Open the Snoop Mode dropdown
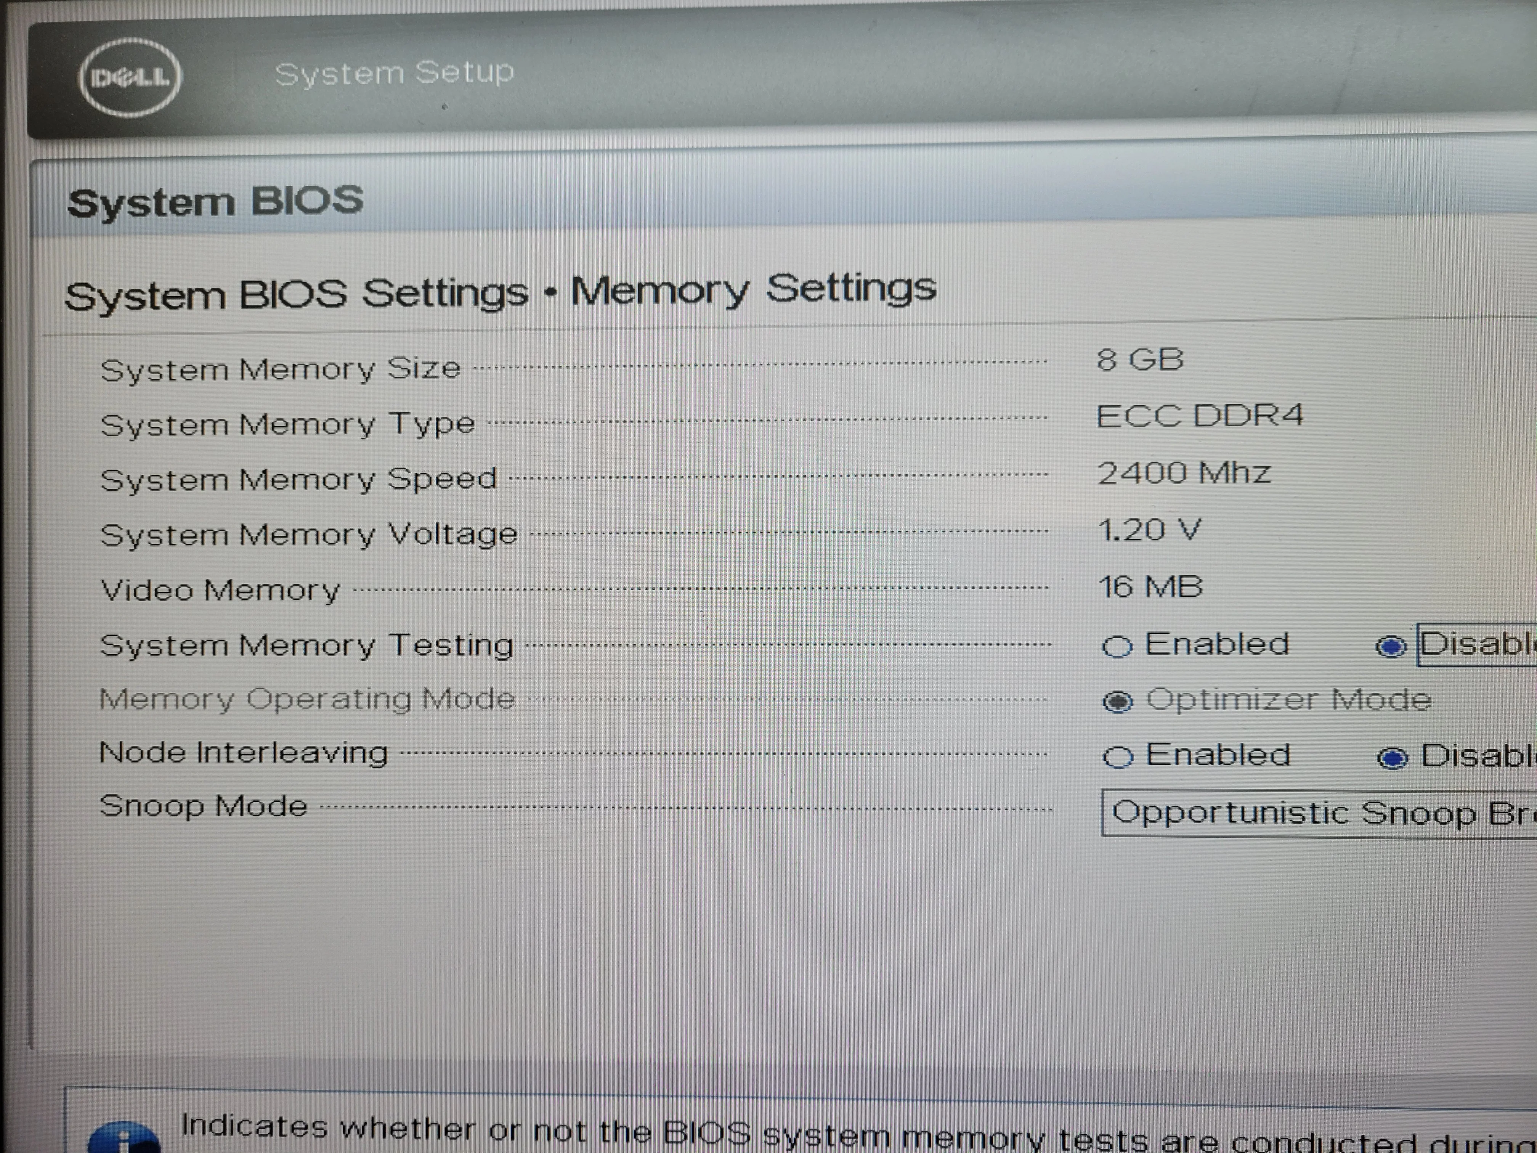 [1319, 813]
